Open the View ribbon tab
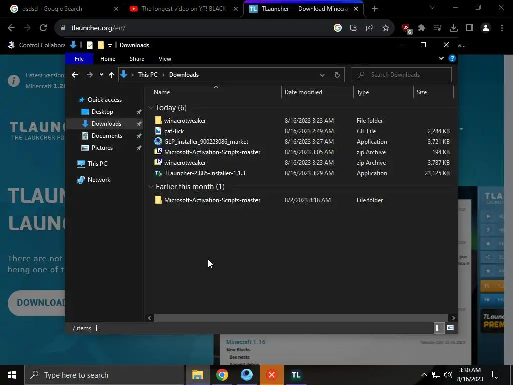The width and height of the screenshot is (513, 385). click(165, 59)
